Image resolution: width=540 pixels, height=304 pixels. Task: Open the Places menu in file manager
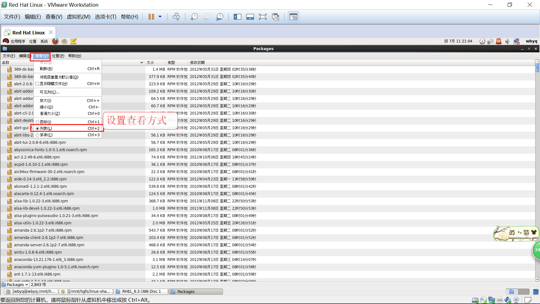(x=58, y=56)
